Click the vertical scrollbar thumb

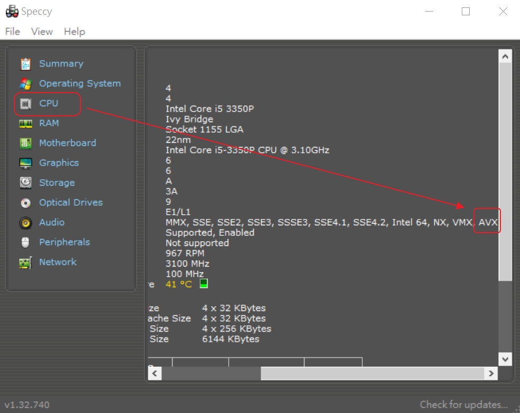coord(505,172)
